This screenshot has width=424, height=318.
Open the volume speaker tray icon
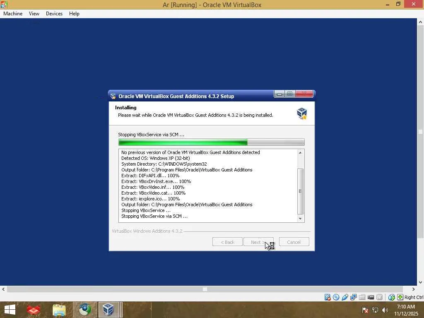coord(385,310)
